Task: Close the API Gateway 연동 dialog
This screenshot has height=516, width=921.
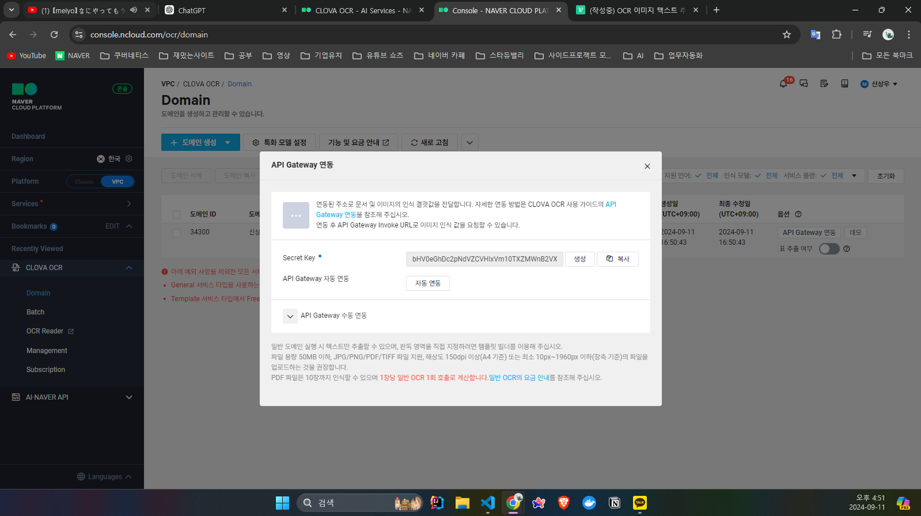Action: pos(647,166)
